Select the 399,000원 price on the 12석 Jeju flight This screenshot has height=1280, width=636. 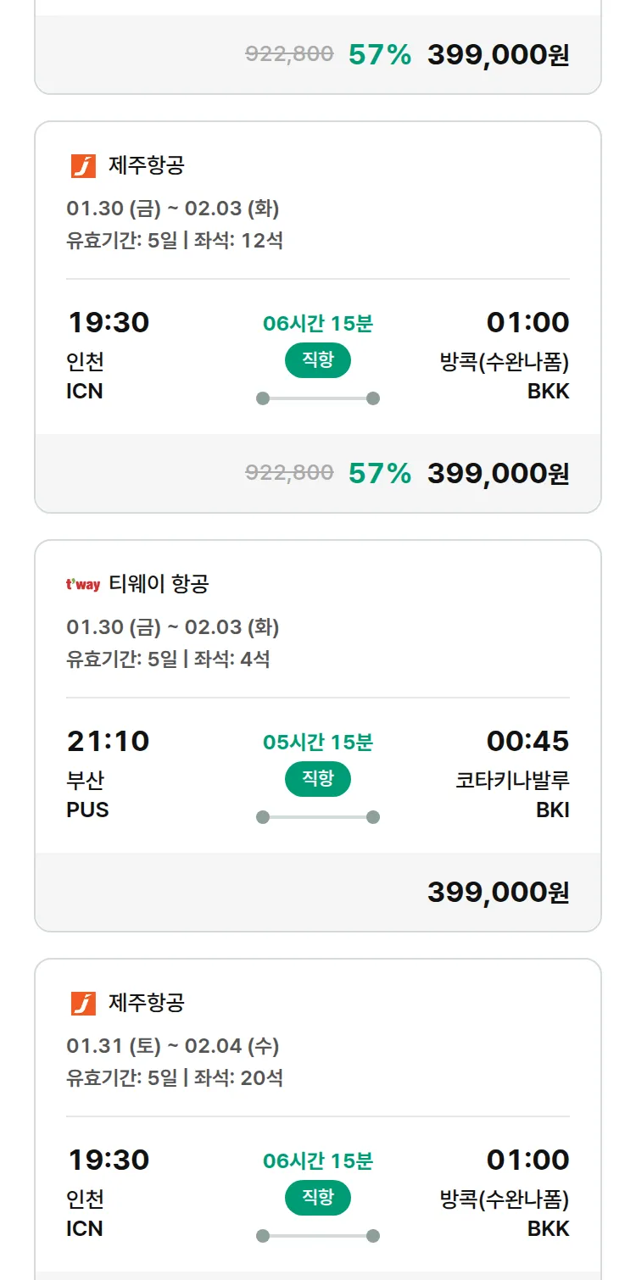(498, 473)
